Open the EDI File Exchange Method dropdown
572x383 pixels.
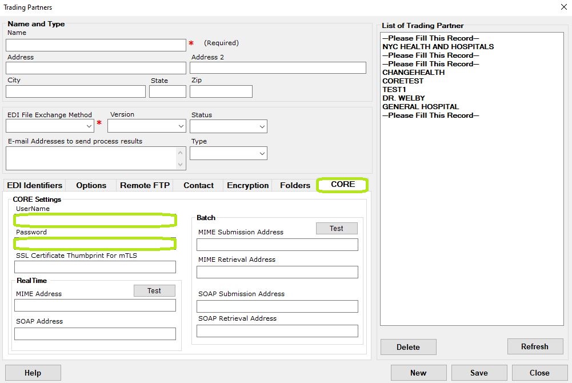click(50, 126)
